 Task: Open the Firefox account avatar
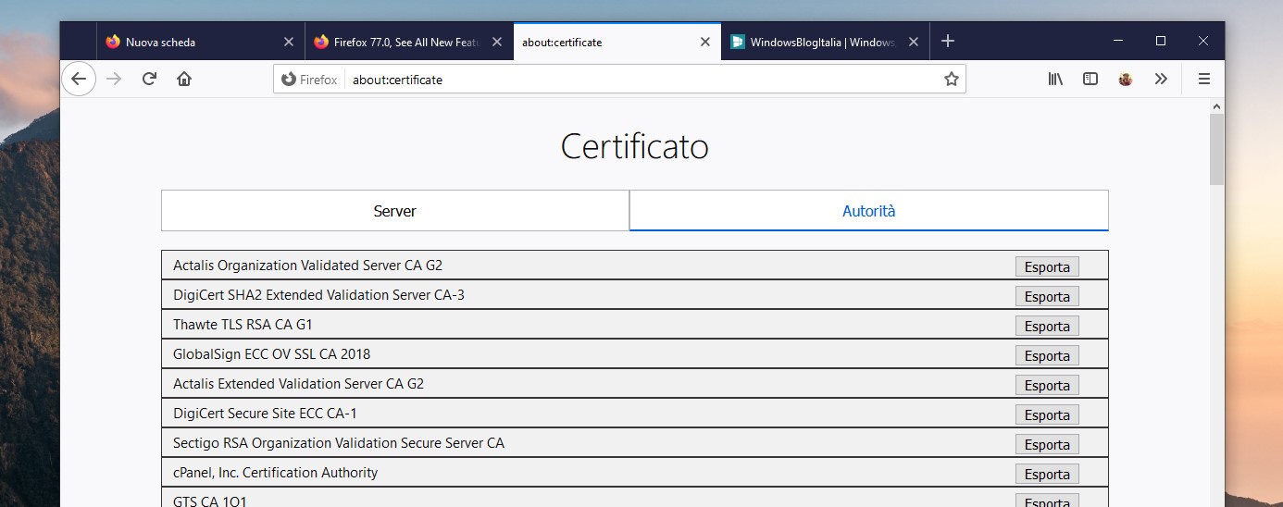tap(1126, 80)
